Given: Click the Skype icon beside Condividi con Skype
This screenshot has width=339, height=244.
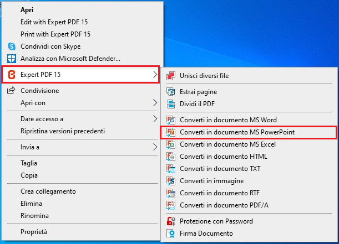Looking at the screenshot, I should (x=12, y=46).
